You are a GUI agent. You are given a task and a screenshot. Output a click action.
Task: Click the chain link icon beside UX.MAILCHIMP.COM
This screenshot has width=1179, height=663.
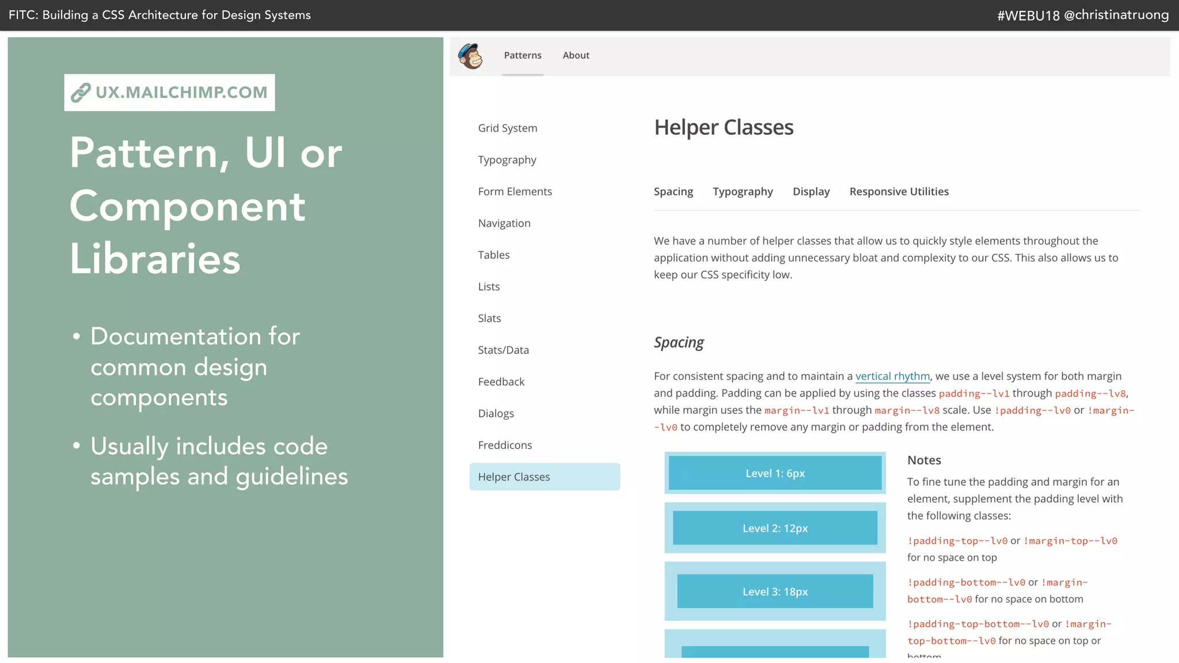[x=81, y=92]
